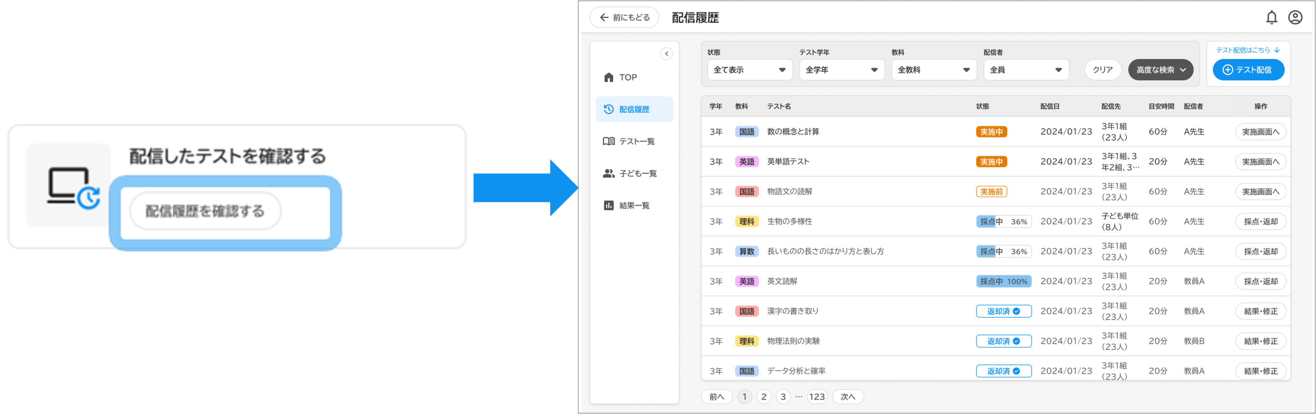Open the テスト学年 dropdown showing 全学年

pyautogui.click(x=841, y=70)
